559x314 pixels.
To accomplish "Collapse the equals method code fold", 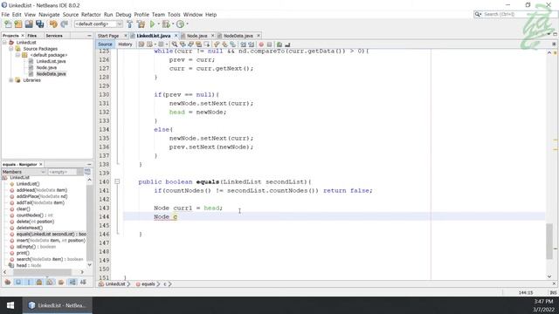I will click(117, 181).
